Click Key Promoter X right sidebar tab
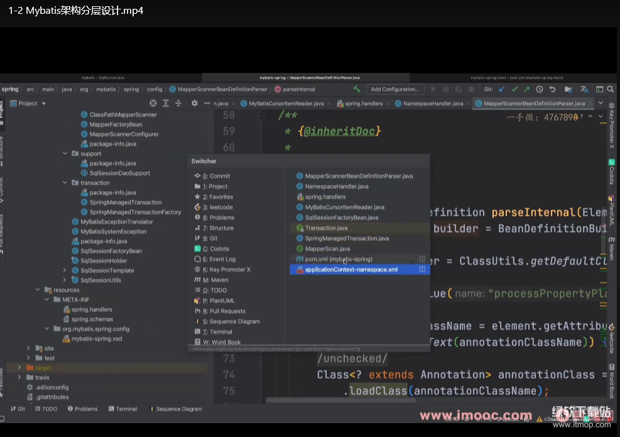Screen dimensions: 620x437 coord(612,126)
